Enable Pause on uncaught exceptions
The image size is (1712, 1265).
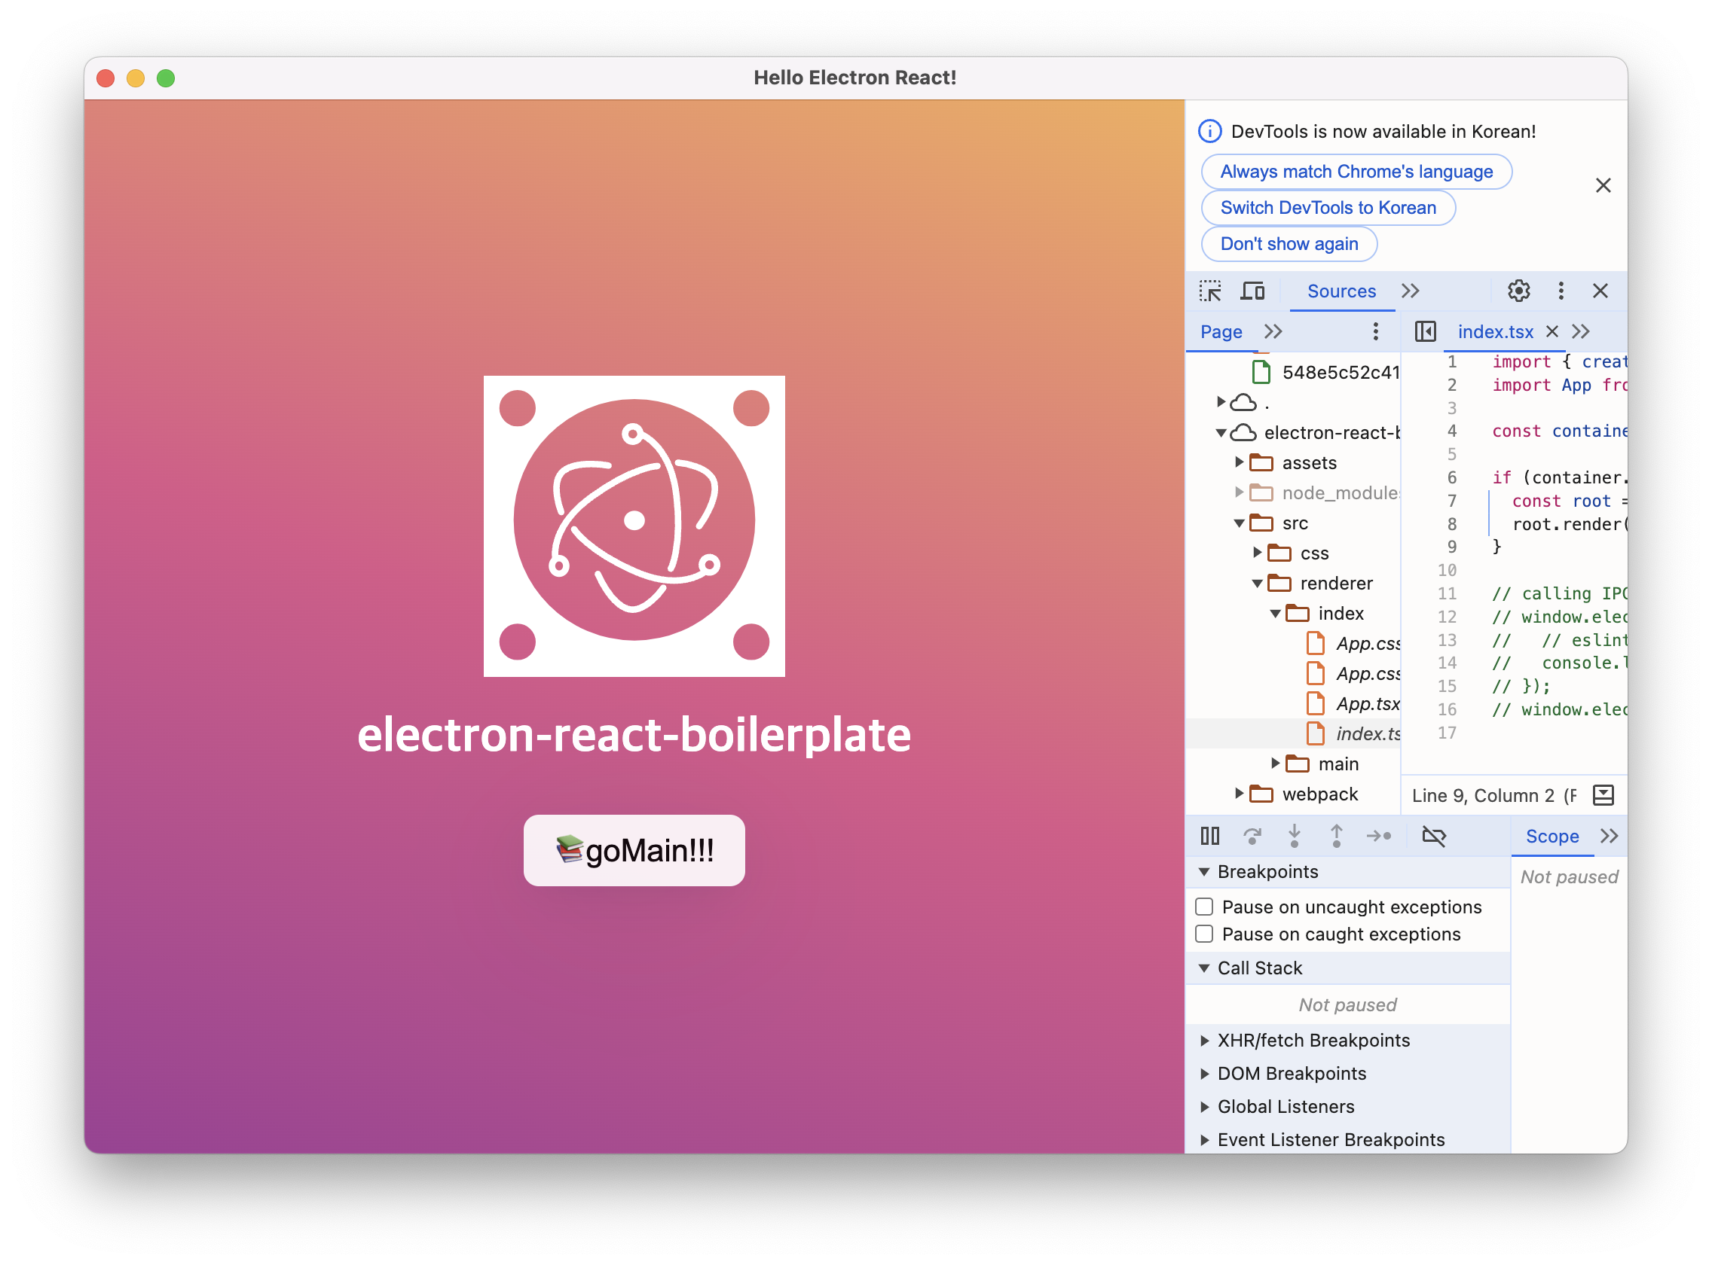click(x=1205, y=907)
